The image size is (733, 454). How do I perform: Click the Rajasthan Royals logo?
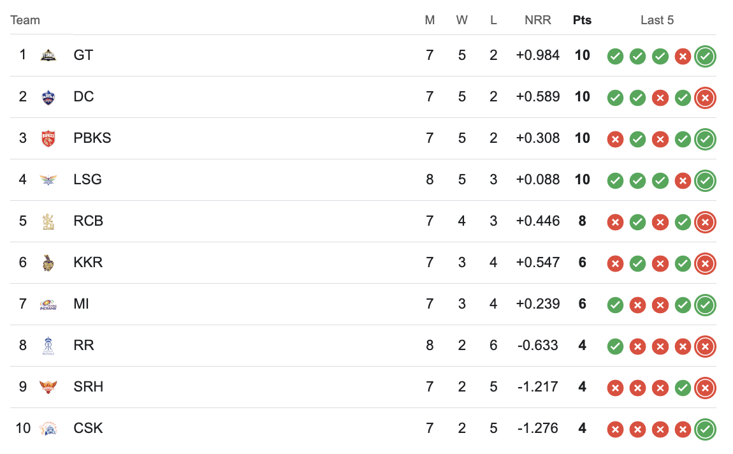pos(48,346)
